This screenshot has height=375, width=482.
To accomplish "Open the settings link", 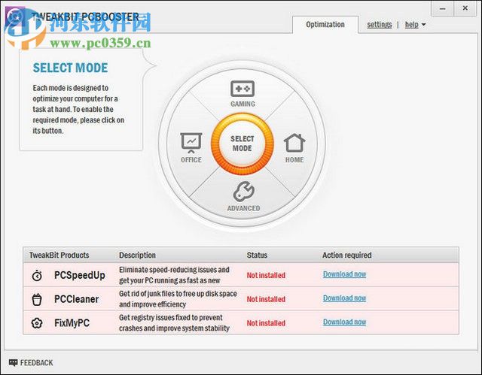I will click(380, 25).
